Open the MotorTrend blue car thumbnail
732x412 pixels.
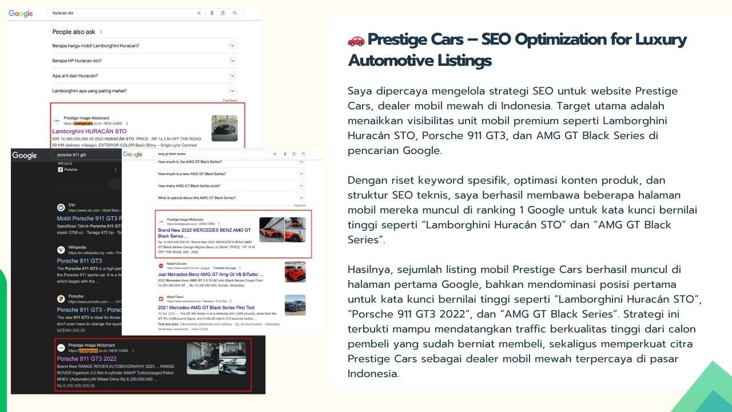pyautogui.click(x=295, y=304)
